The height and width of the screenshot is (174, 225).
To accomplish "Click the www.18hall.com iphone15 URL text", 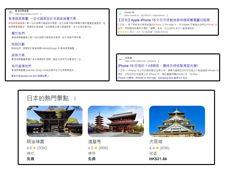I will [140, 61].
